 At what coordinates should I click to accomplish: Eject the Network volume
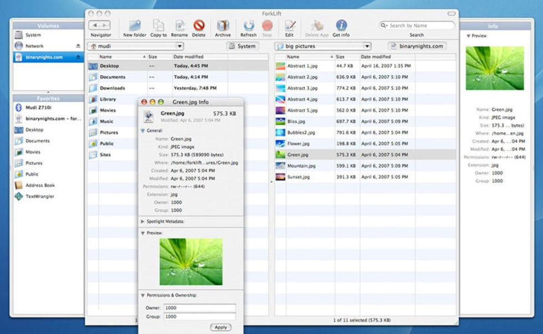point(78,46)
